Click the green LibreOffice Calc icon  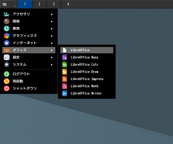point(65,65)
